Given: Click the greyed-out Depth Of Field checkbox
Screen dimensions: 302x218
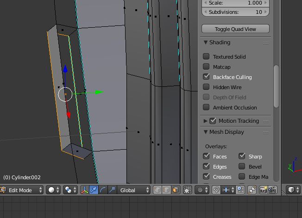Looking at the screenshot, I should [x=206, y=97].
